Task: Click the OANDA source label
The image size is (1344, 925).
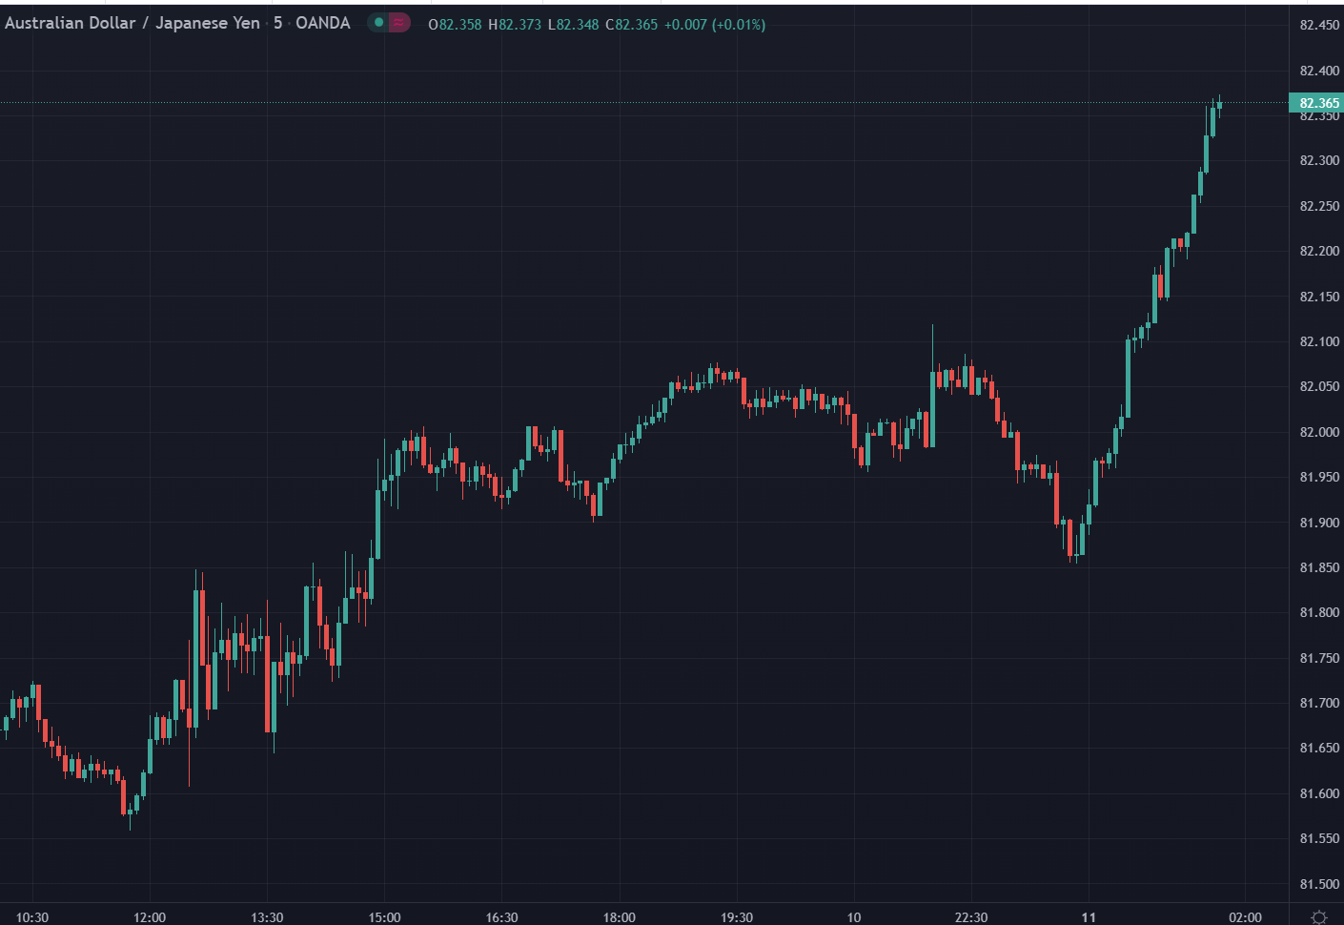Action: [x=323, y=23]
